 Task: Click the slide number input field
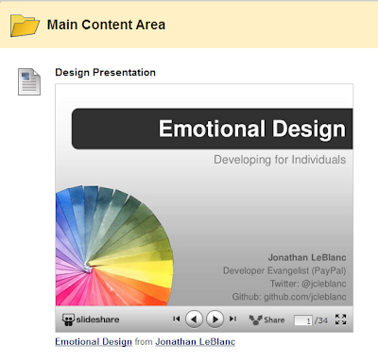[x=303, y=320]
